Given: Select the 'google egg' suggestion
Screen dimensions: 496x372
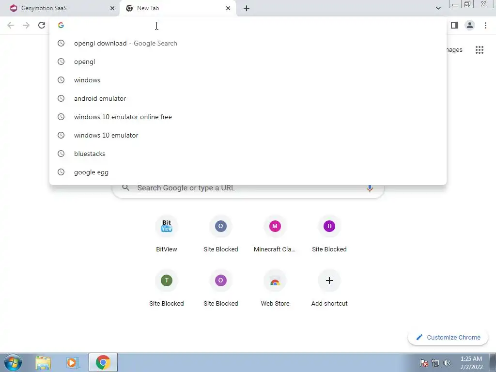Looking at the screenshot, I should pyautogui.click(x=248, y=172).
